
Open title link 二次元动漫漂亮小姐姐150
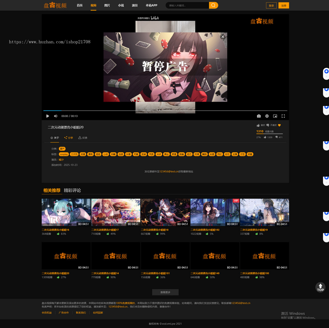(x=255, y=273)
